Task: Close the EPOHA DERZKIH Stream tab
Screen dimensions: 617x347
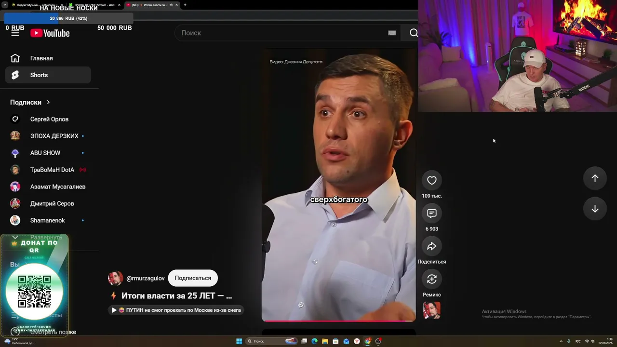Action: [x=119, y=5]
